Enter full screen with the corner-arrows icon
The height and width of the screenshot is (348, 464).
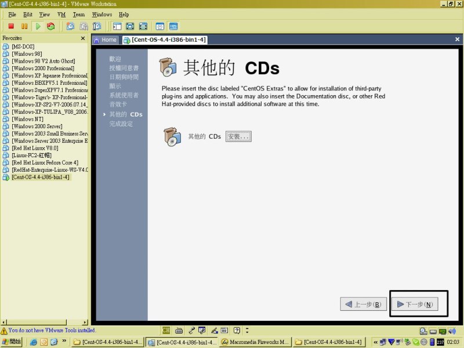pos(143,26)
